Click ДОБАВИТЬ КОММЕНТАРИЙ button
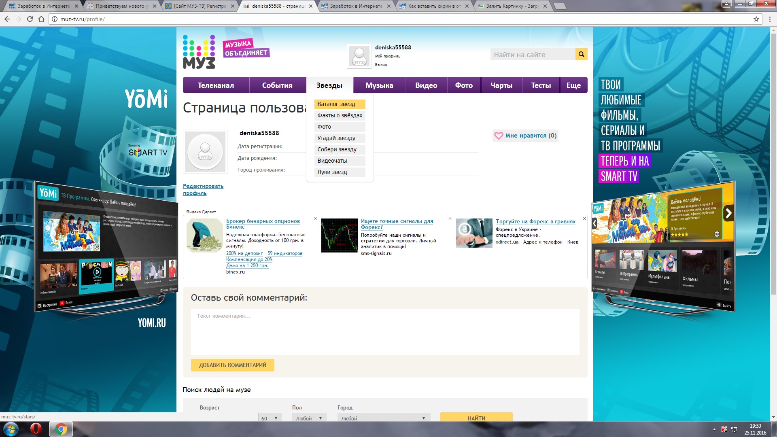 [x=233, y=365]
